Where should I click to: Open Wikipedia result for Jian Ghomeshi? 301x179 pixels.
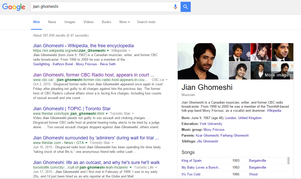point(83,45)
